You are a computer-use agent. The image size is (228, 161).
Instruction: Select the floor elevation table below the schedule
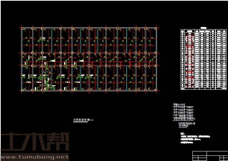click(184, 112)
